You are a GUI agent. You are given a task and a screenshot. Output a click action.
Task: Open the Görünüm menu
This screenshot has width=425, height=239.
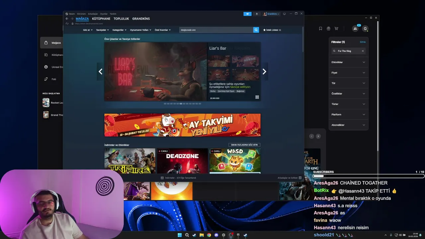point(81,14)
